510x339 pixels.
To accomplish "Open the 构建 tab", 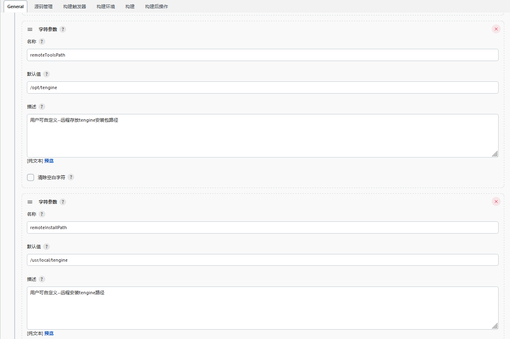I will 130,7.
